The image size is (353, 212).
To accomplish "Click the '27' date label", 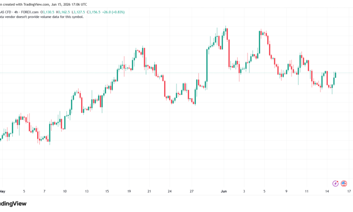I will click(191, 191).
